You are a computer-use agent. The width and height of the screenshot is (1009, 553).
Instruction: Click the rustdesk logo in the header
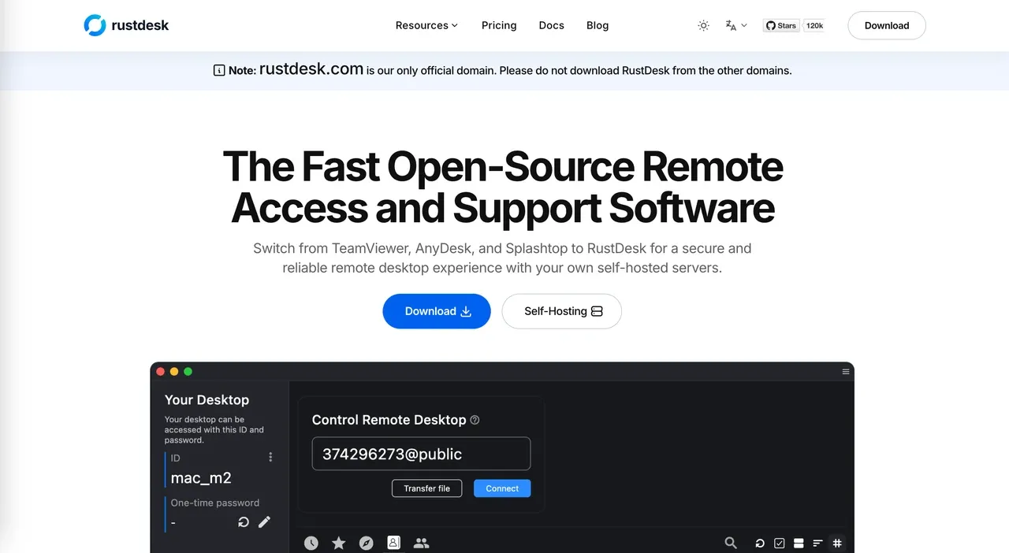(x=126, y=25)
